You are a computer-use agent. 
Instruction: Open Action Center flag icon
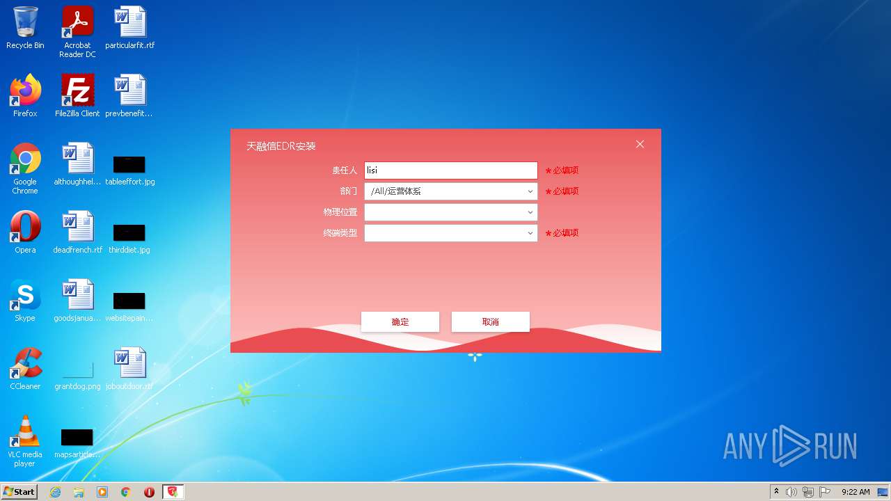[825, 492]
